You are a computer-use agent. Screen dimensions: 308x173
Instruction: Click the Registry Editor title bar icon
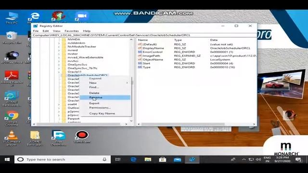click(x=35, y=26)
